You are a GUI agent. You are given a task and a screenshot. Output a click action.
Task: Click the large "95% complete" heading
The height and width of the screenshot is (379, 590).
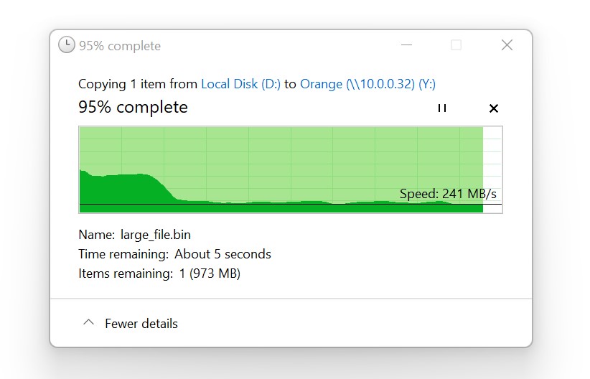click(133, 108)
